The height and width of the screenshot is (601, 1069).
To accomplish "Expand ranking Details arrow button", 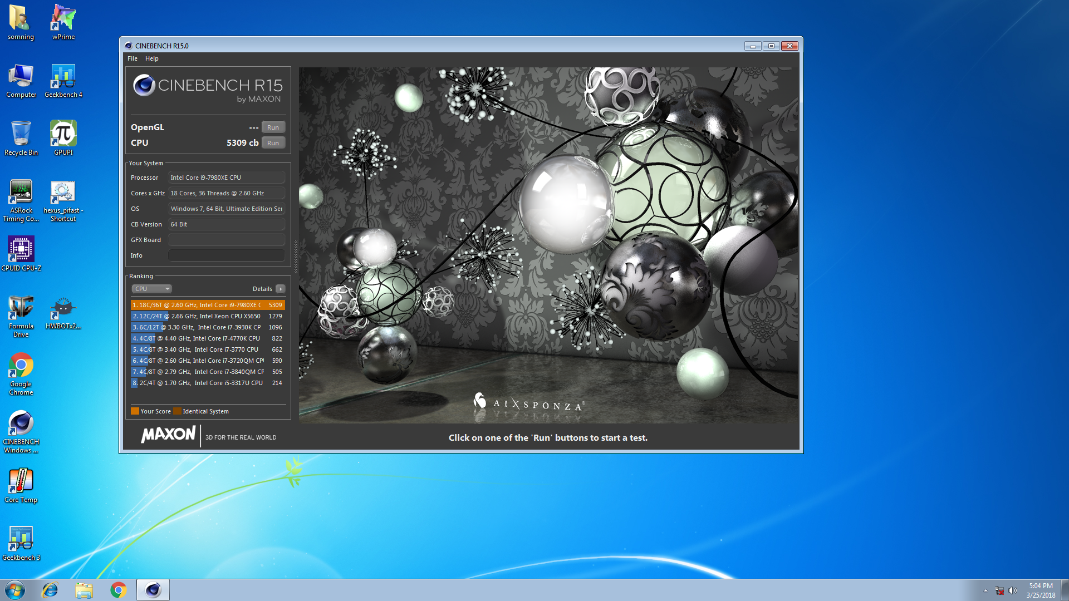I will tap(281, 289).
